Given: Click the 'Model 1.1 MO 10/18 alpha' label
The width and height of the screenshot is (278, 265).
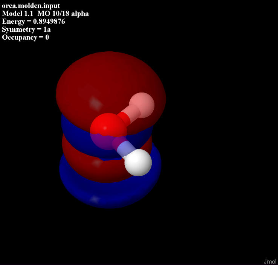Looking at the screenshot, I should point(45,14).
